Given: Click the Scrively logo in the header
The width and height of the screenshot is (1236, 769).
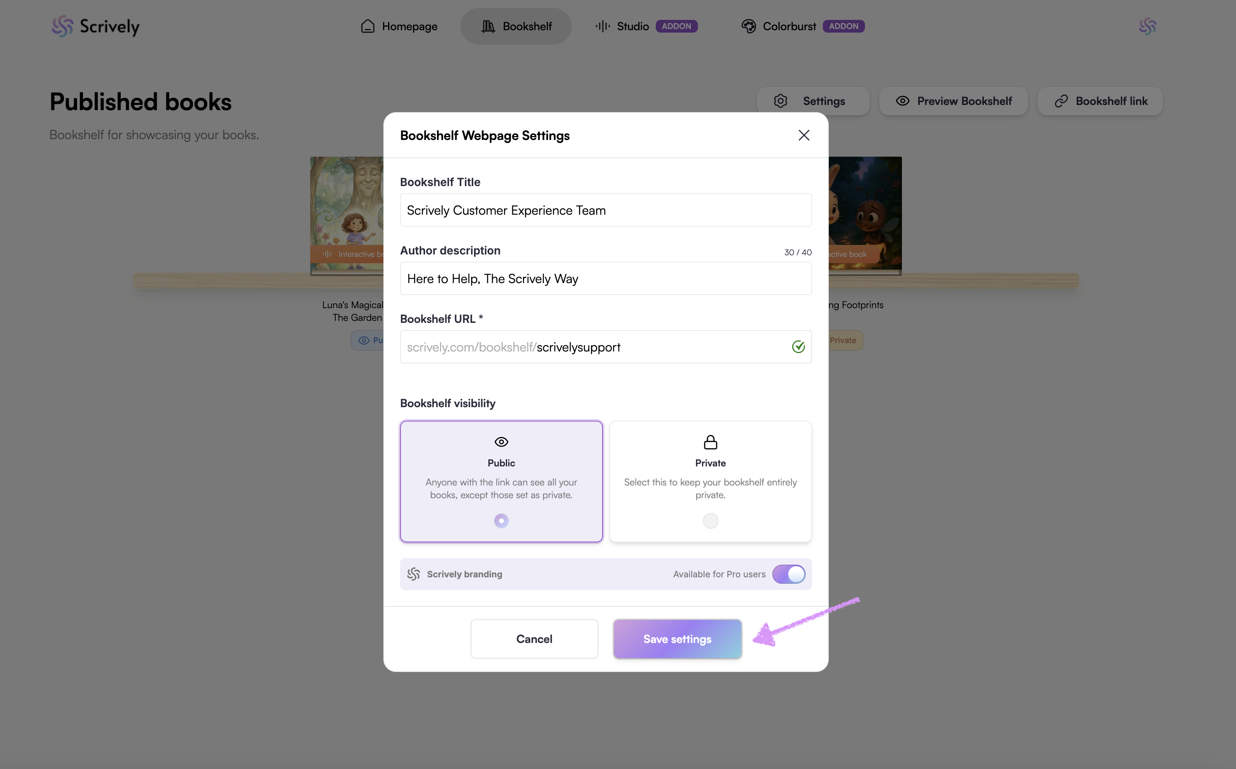Looking at the screenshot, I should pyautogui.click(x=95, y=27).
